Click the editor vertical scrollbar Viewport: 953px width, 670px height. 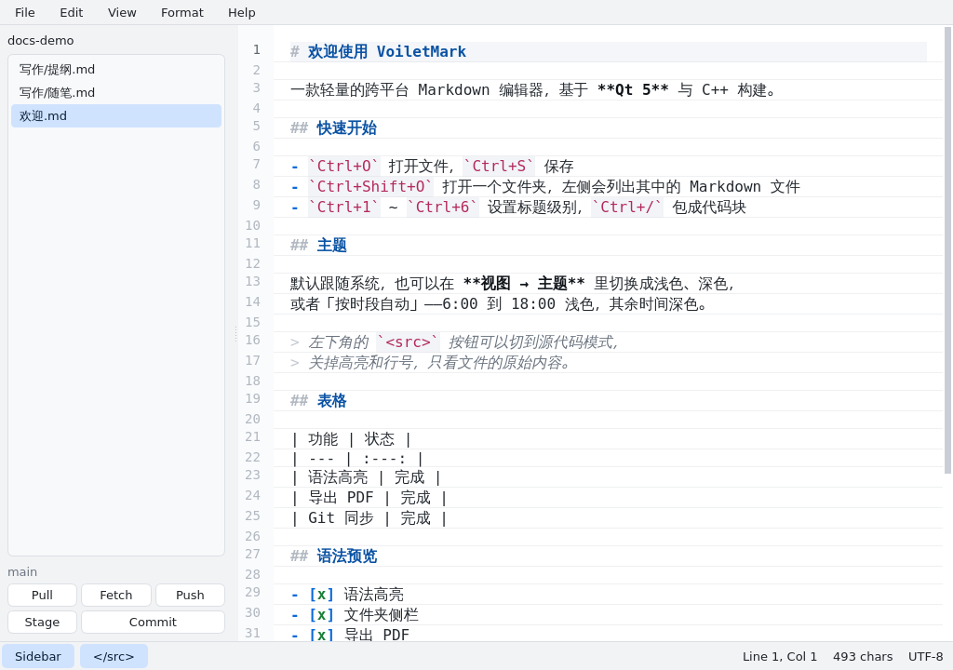pyautogui.click(x=947, y=250)
